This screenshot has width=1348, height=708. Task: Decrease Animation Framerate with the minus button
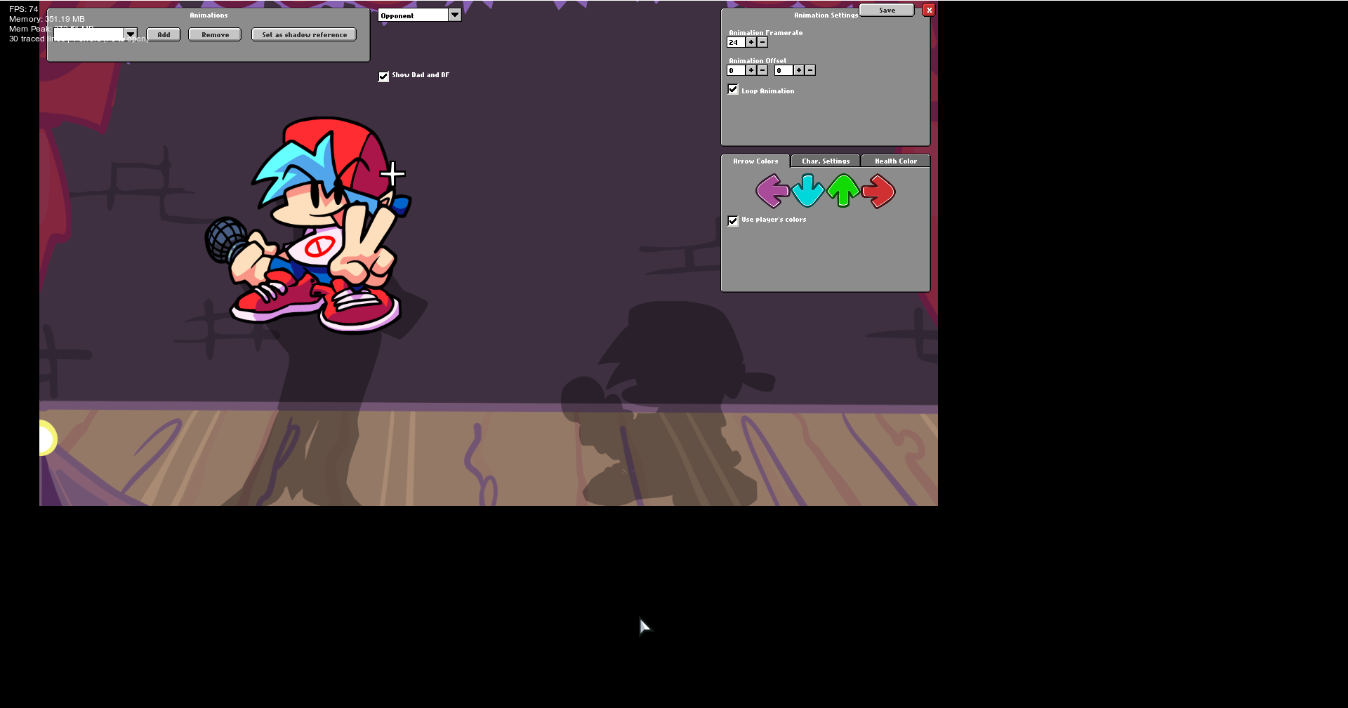click(762, 42)
